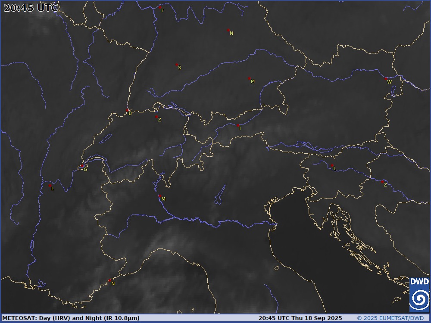
Task: Click the Ljubljana marker L in Slovenia
Action: tap(332, 165)
